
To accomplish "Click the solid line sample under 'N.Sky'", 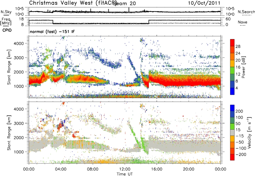I will point(6,15).
